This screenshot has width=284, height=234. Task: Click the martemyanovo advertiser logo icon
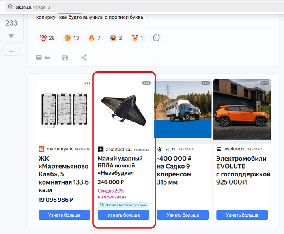[x=41, y=149]
